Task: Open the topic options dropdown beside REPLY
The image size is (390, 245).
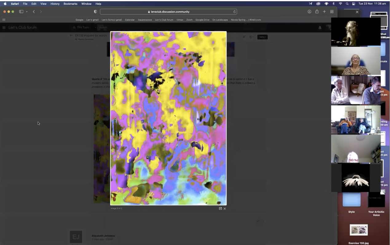Action: (251, 37)
